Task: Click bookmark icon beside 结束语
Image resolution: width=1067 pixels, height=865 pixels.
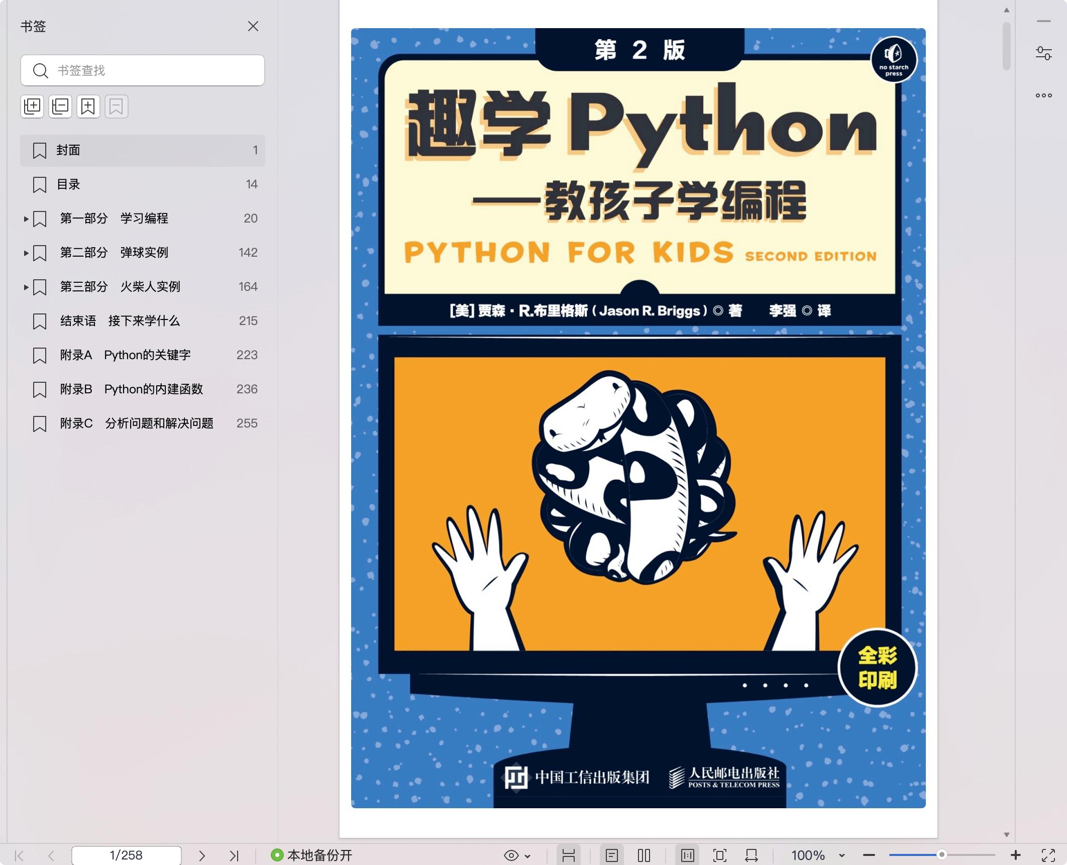Action: click(x=40, y=321)
